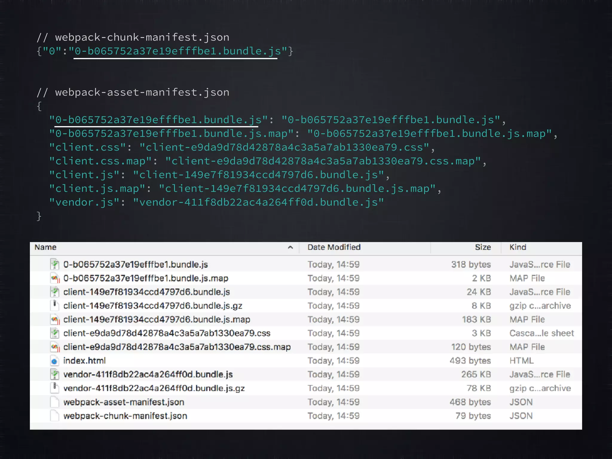Toggle sort order with Name column arrow
The height and width of the screenshot is (459, 612).
[x=290, y=247]
